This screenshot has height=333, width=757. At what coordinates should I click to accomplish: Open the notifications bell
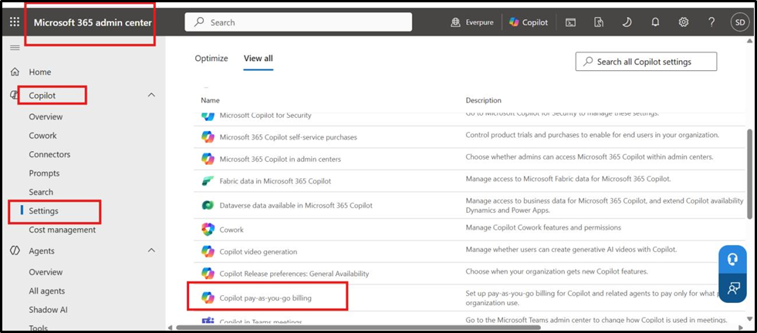(x=655, y=22)
